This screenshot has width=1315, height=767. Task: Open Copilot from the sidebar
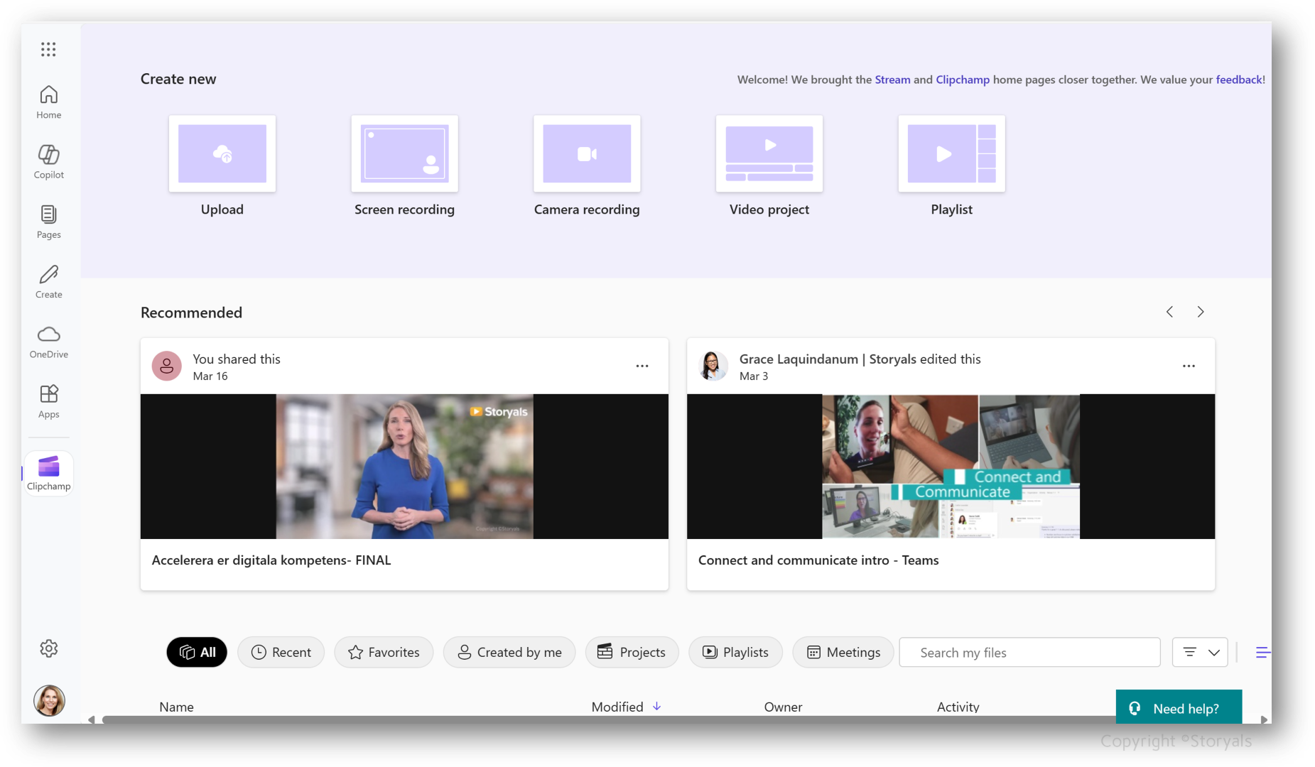click(x=48, y=161)
